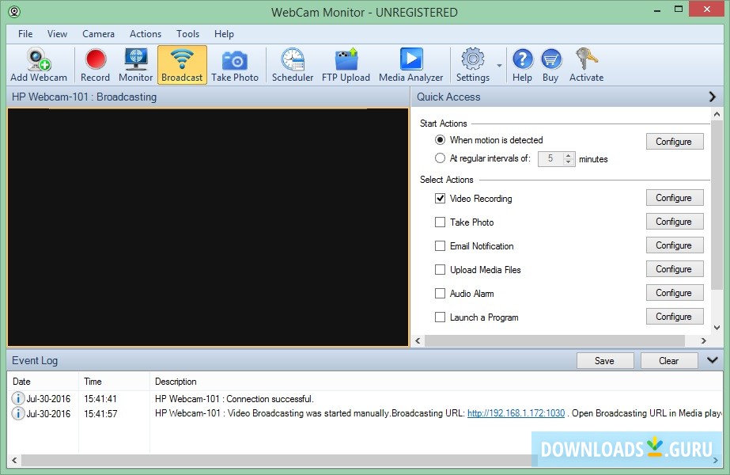This screenshot has height=475, width=730.
Task: Select the Take Photo icon
Action: point(235,62)
